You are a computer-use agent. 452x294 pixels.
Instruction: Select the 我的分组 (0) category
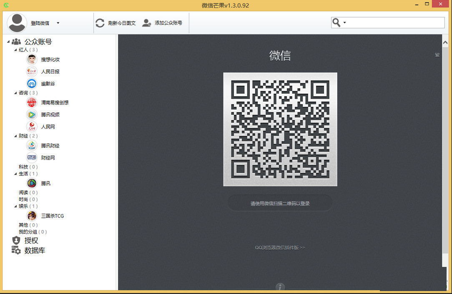[x=33, y=232]
